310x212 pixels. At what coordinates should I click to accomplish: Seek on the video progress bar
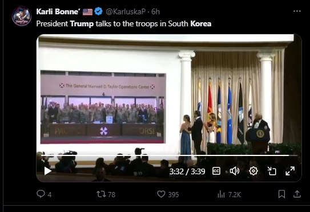[x=169, y=155]
